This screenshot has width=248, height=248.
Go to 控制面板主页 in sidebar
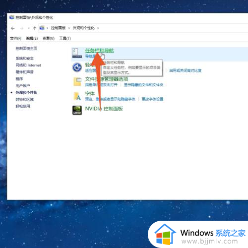pos(26,49)
